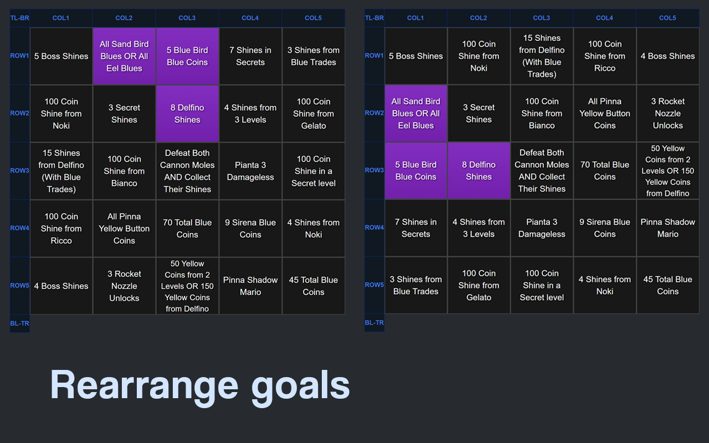Unmark 'All Sand Bird Blues' on the left board
709x443 pixels.
coord(124,56)
